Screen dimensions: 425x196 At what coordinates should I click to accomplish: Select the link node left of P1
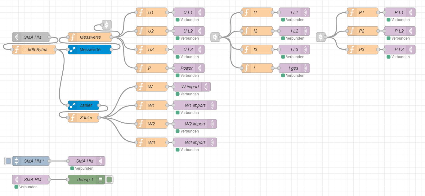tap(320, 37)
